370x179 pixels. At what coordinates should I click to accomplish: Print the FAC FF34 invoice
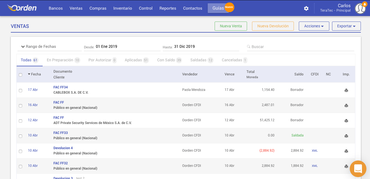point(346,90)
